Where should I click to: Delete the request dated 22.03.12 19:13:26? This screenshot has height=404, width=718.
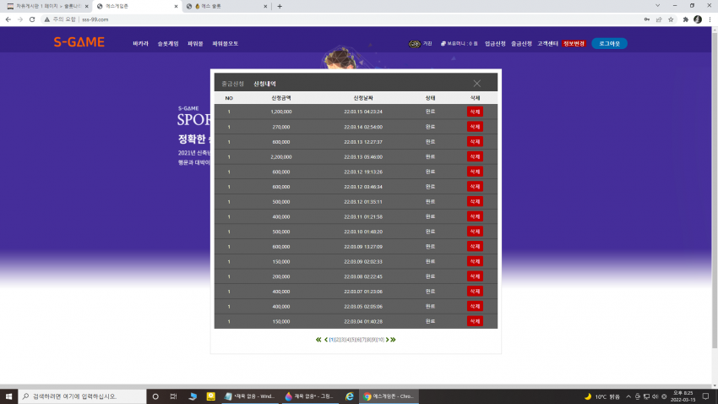475,172
